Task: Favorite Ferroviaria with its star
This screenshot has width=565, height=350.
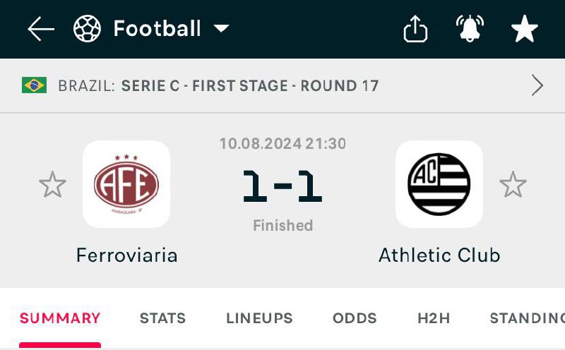Action: click(x=52, y=185)
